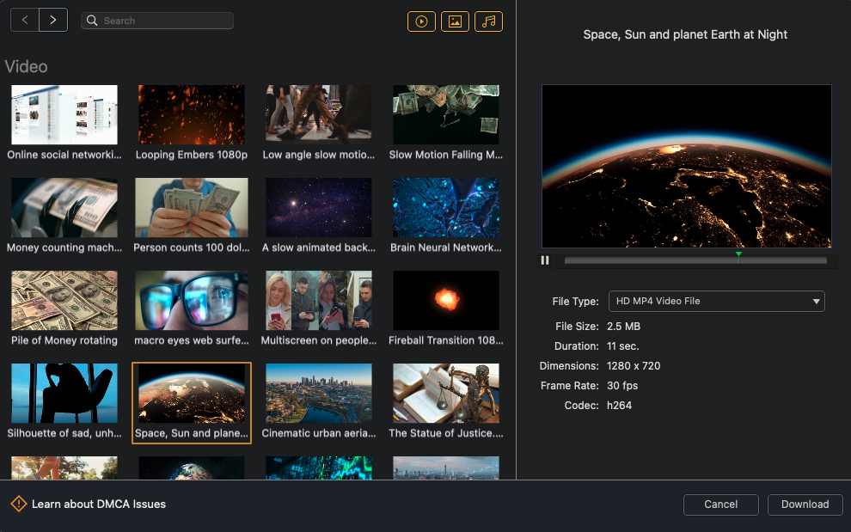Toggle the image filter icon
The width and height of the screenshot is (851, 532).
coord(455,21)
